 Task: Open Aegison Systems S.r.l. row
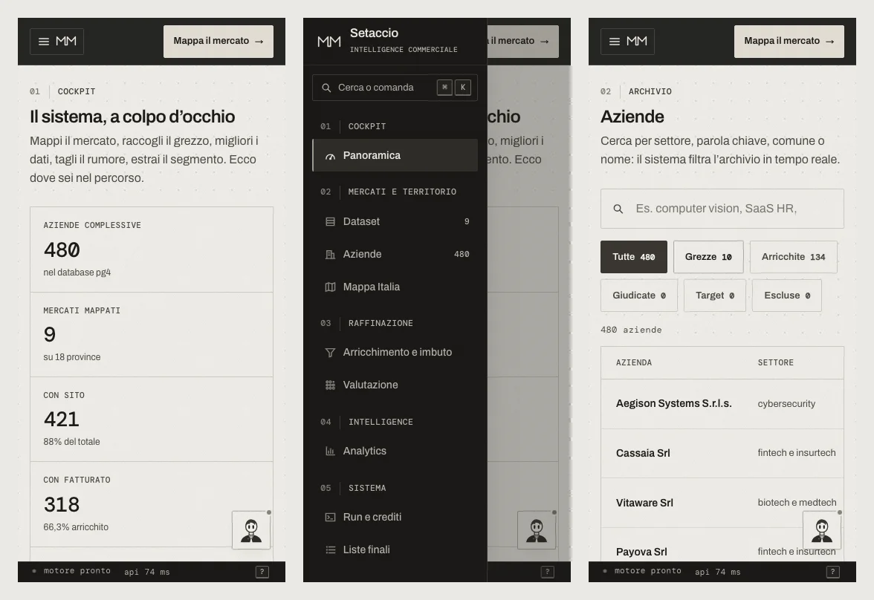[722, 404]
